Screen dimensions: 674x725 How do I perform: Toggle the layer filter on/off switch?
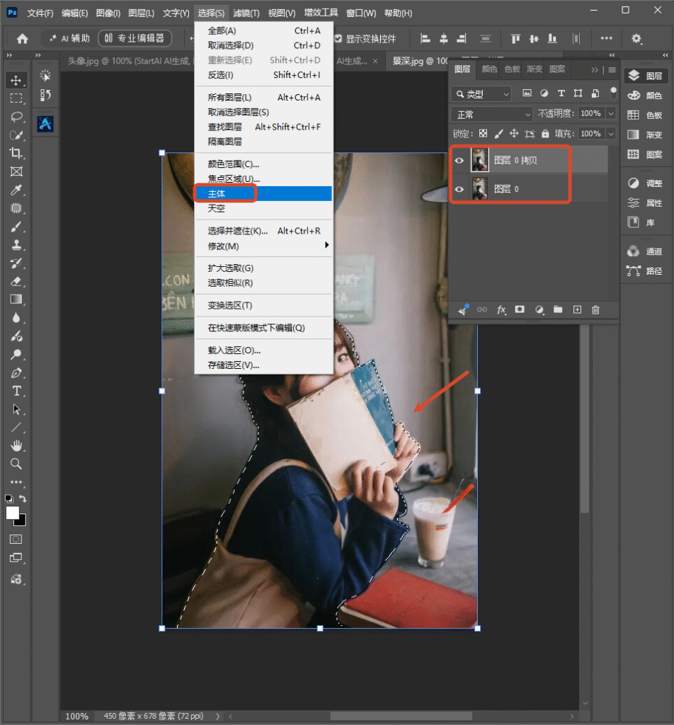tap(613, 93)
